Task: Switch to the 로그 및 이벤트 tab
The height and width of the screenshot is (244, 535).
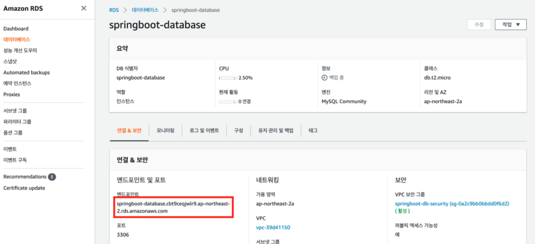Action: [204, 130]
